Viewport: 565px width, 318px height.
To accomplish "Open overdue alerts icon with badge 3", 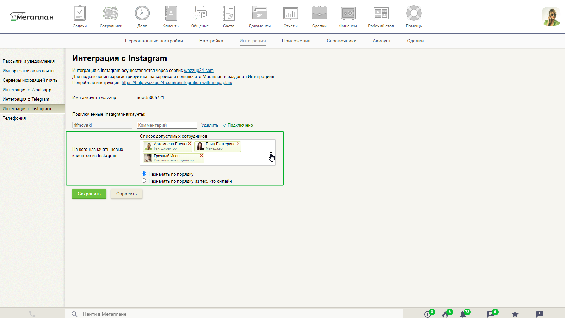I will (428, 314).
